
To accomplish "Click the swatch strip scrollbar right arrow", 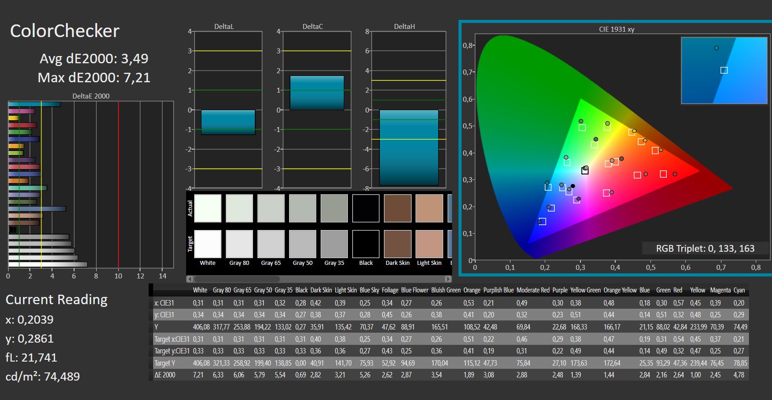I will (448, 279).
